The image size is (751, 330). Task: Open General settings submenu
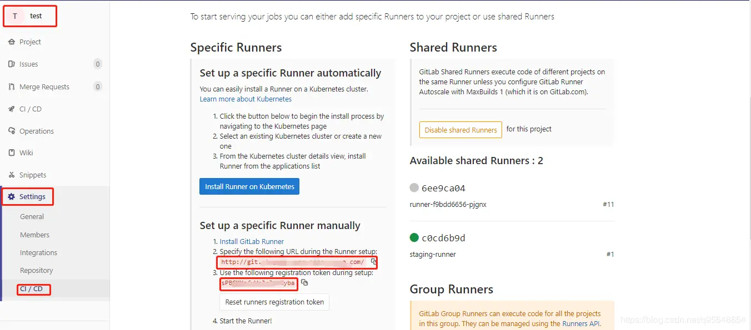(x=32, y=217)
